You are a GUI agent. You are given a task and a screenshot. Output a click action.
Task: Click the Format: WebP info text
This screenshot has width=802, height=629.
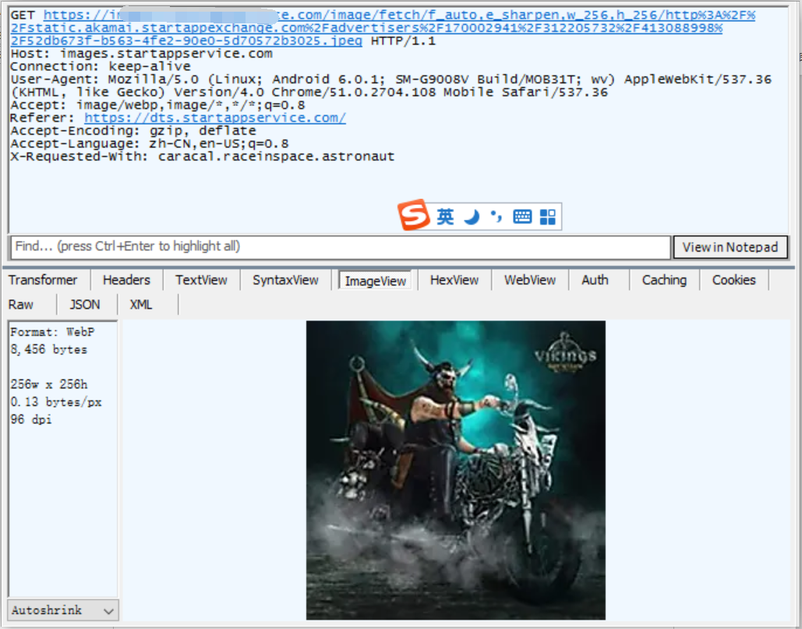[53, 332]
